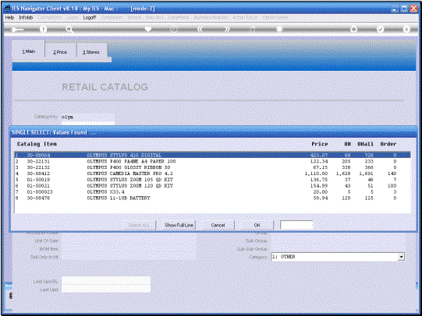Click the greyed Select ALL button
This screenshot has width=422, height=316.
(x=139, y=225)
